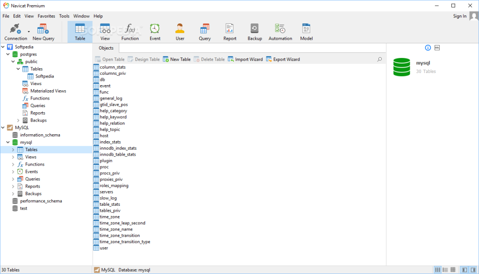479x274 pixels.
Task: Click the Report toolbar icon
Action: 230,32
